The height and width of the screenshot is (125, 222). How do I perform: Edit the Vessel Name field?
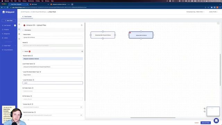click(x=52, y=37)
